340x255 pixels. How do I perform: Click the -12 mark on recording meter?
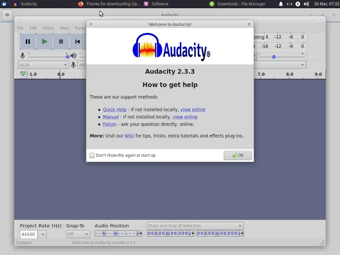click(278, 37)
